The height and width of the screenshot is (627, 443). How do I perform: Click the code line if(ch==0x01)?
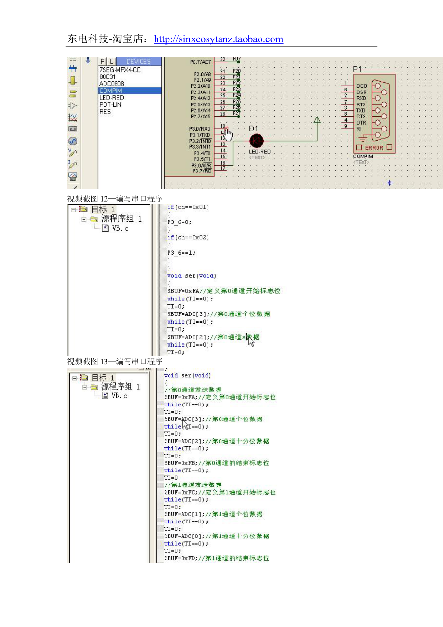point(188,207)
